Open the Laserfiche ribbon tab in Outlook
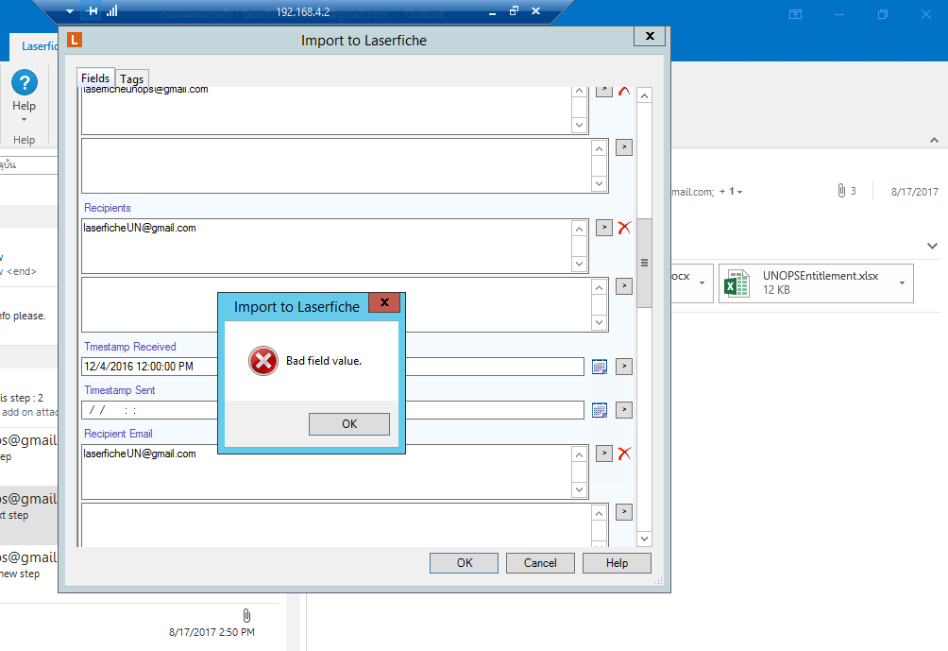Viewport: 948px width, 651px height. click(x=38, y=46)
